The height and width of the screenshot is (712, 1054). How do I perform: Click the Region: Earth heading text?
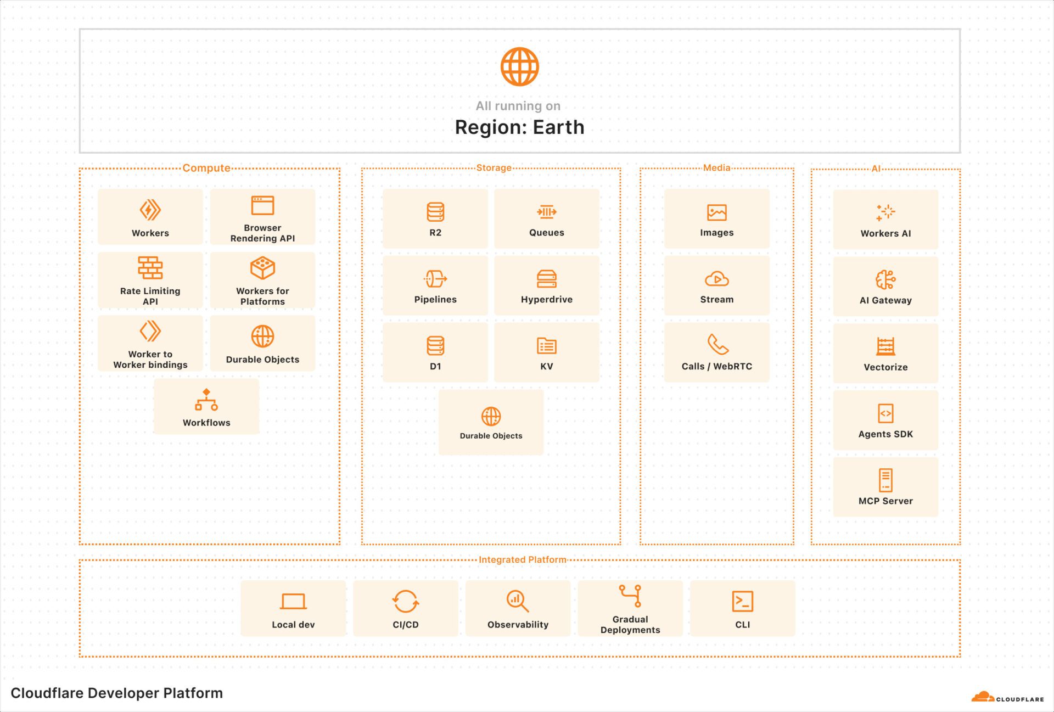point(519,127)
